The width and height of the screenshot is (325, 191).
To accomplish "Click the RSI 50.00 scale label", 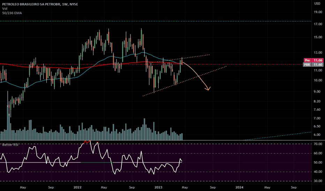I will [x=318, y=163].
